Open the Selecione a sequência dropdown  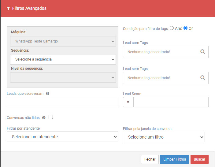63,59
